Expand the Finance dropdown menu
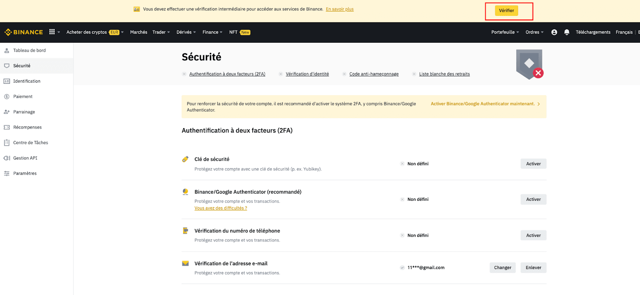Screen dimensions: 640x295 coord(221,32)
